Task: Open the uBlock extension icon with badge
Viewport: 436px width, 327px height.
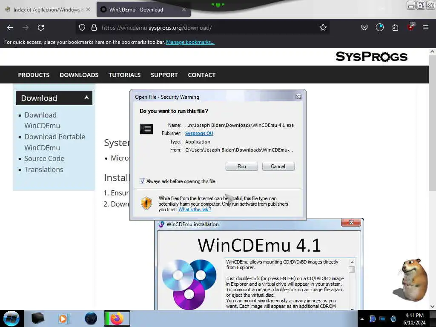Action: tap(411, 27)
